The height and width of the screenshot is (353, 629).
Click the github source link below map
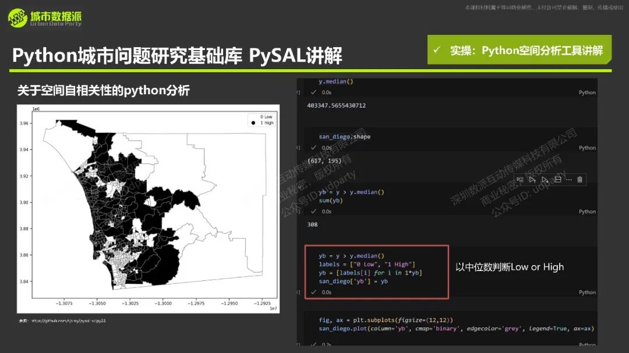(68, 320)
